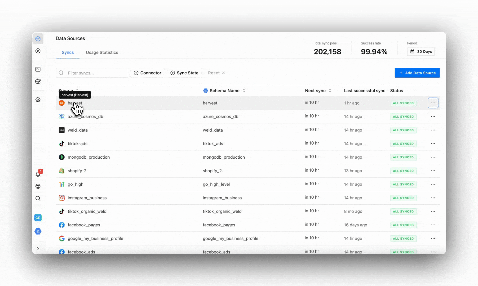This screenshot has width=478, height=286.
Task: Open the play-circle icon in sidebar
Action: (38, 51)
